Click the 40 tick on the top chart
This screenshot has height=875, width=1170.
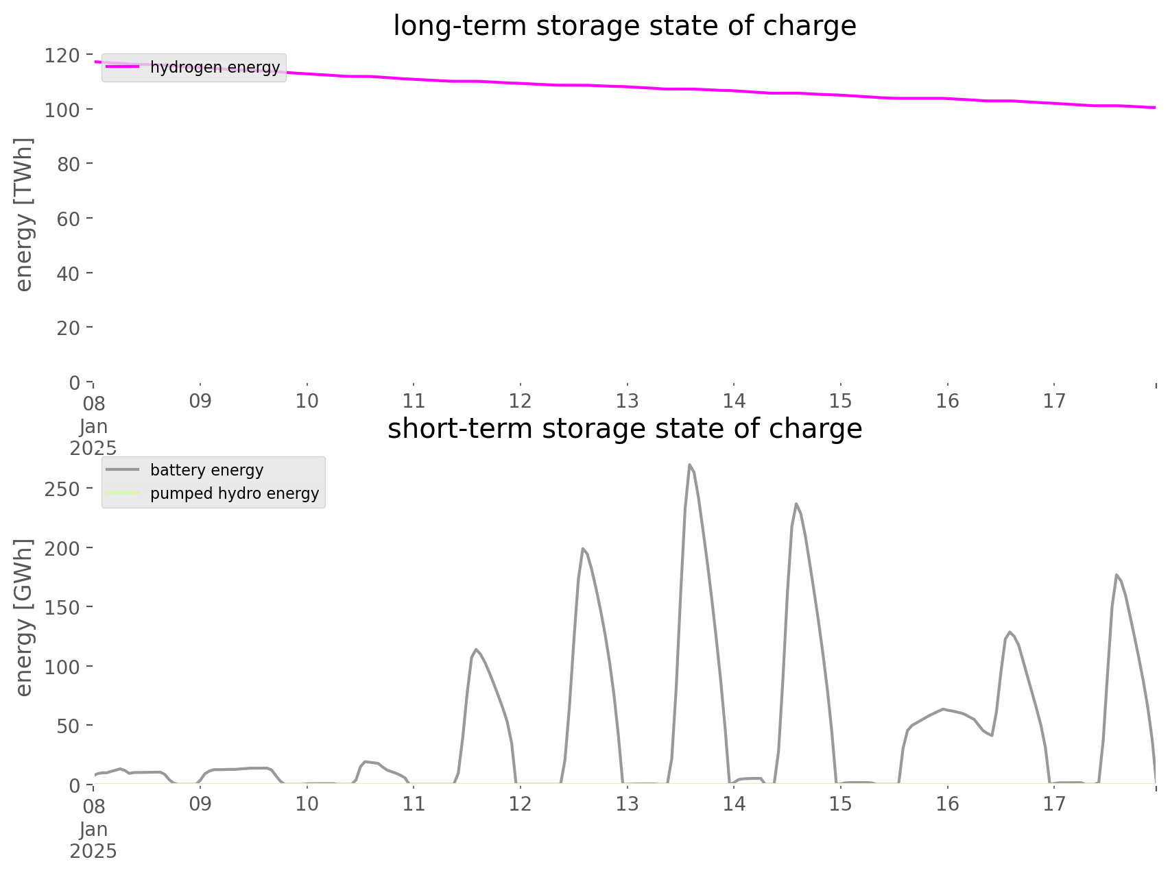point(69,273)
